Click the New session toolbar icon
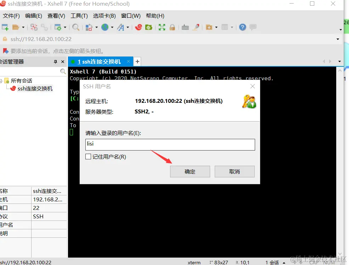This screenshot has height=265, width=349. tap(5, 27)
